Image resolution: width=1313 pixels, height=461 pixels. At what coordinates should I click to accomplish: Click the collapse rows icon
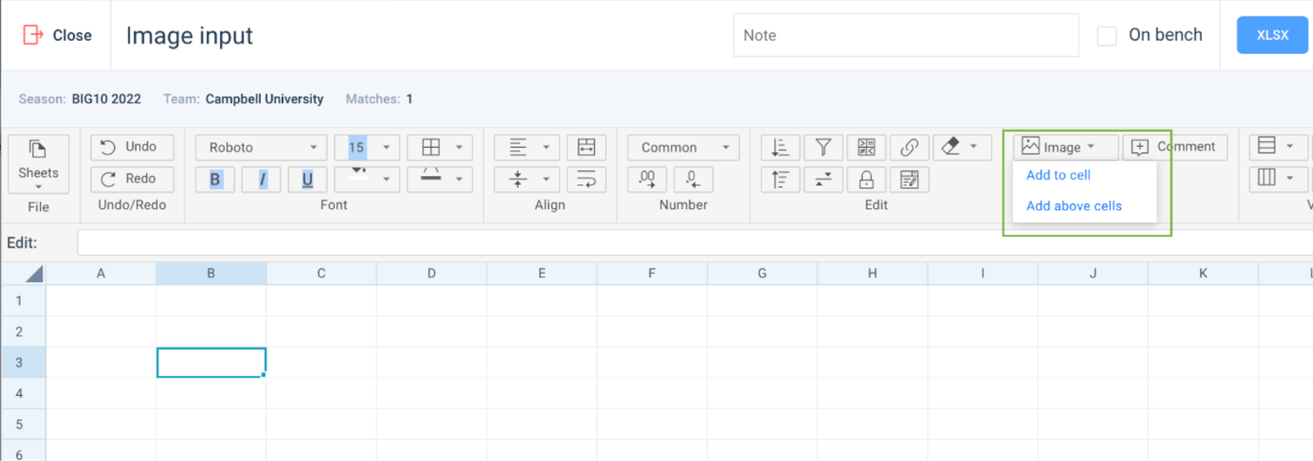823,179
